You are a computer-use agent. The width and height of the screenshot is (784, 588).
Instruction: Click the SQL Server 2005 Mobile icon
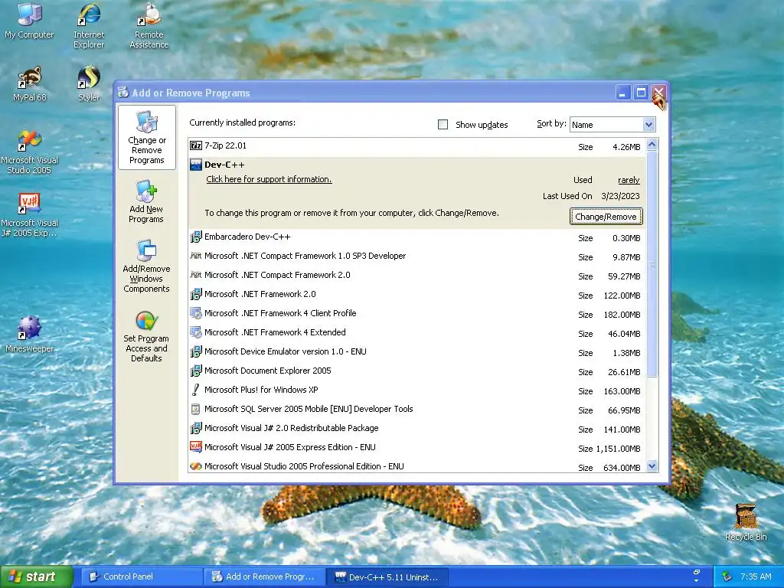(195, 409)
